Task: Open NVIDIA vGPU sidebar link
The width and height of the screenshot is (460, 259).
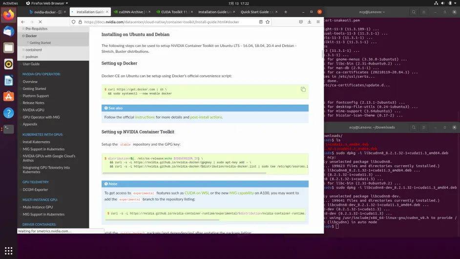Action: (33, 110)
